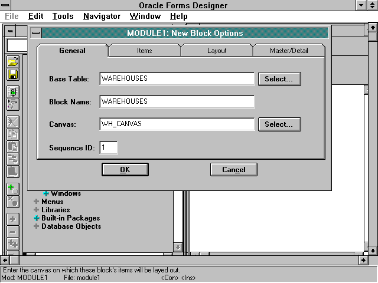The height and width of the screenshot is (283, 378).
Task: Click the Create green plus icon
Action: [12, 189]
